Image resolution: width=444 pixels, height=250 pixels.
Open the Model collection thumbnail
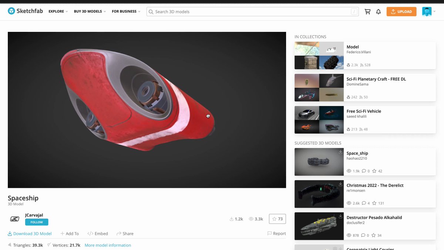tap(319, 56)
